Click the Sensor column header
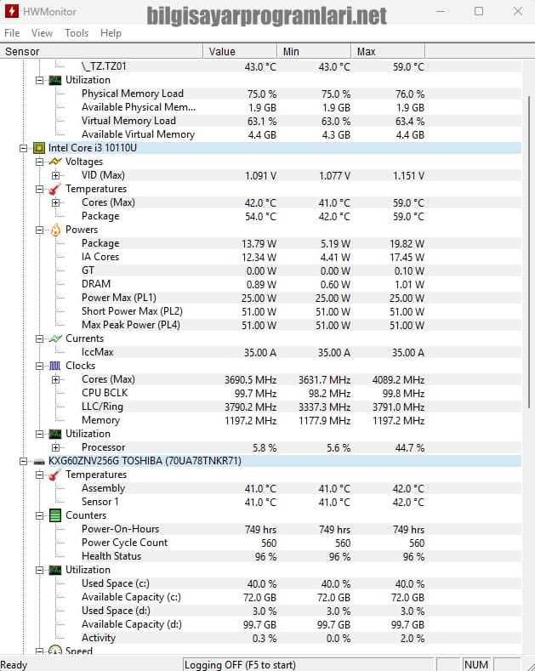The width and height of the screenshot is (535, 671). [x=101, y=51]
